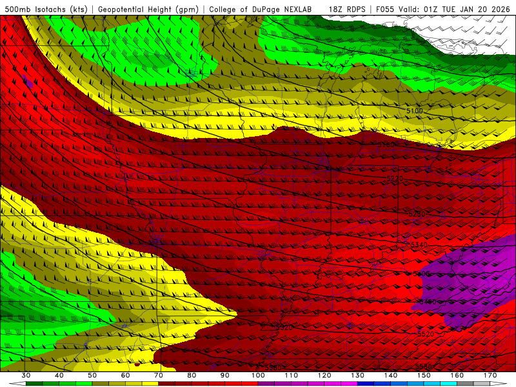Select the 'Valid: 01Z TUE JAN 20 2026' timestamp

454,9
